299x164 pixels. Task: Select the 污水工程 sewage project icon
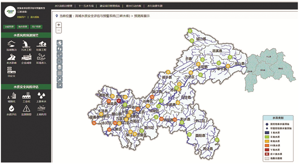(26, 44)
